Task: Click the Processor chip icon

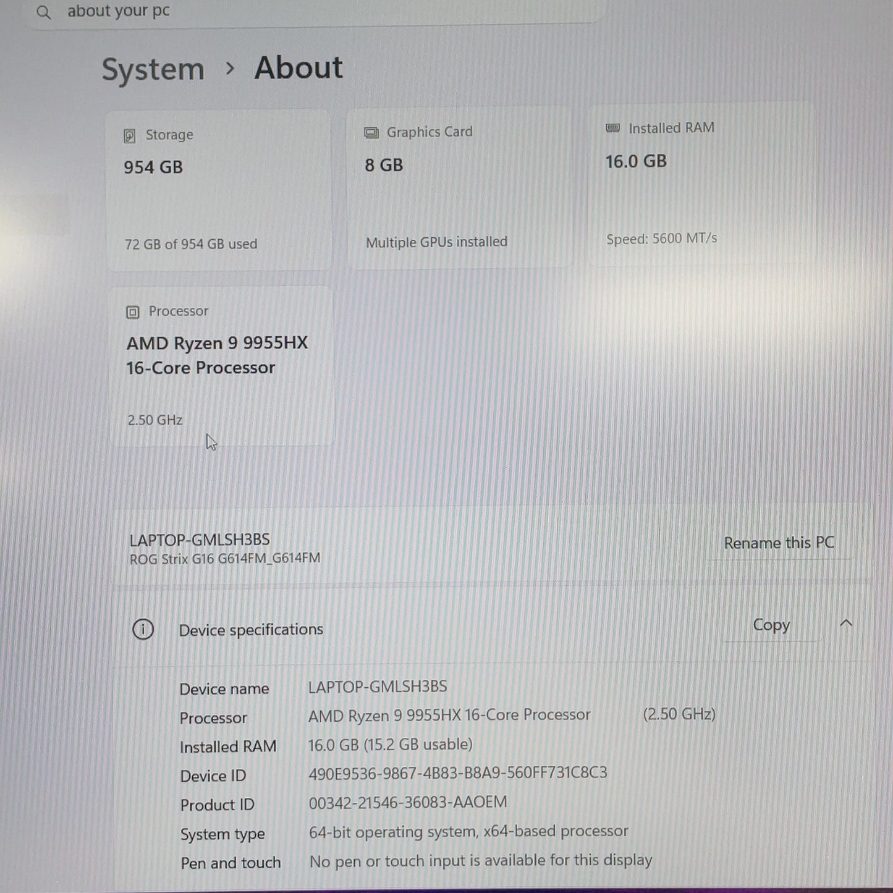Action: (x=133, y=312)
